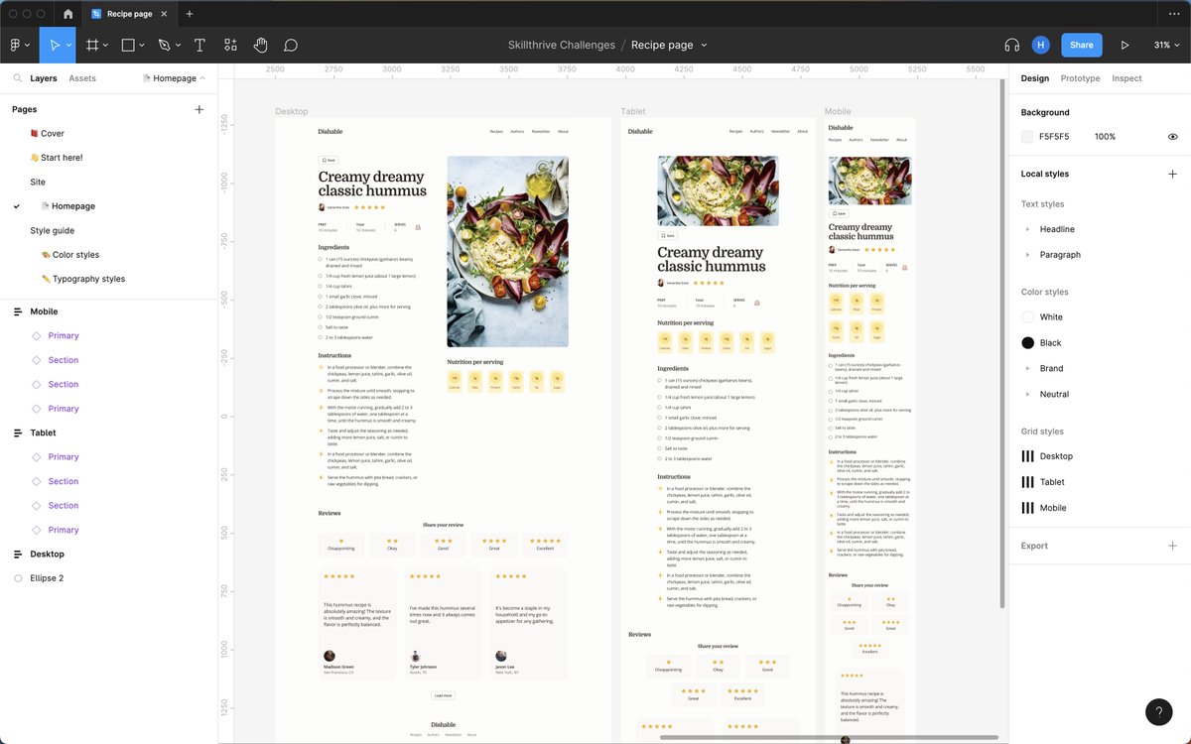The width and height of the screenshot is (1191, 744).
Task: Click the user avatar H
Action: [x=1040, y=45]
